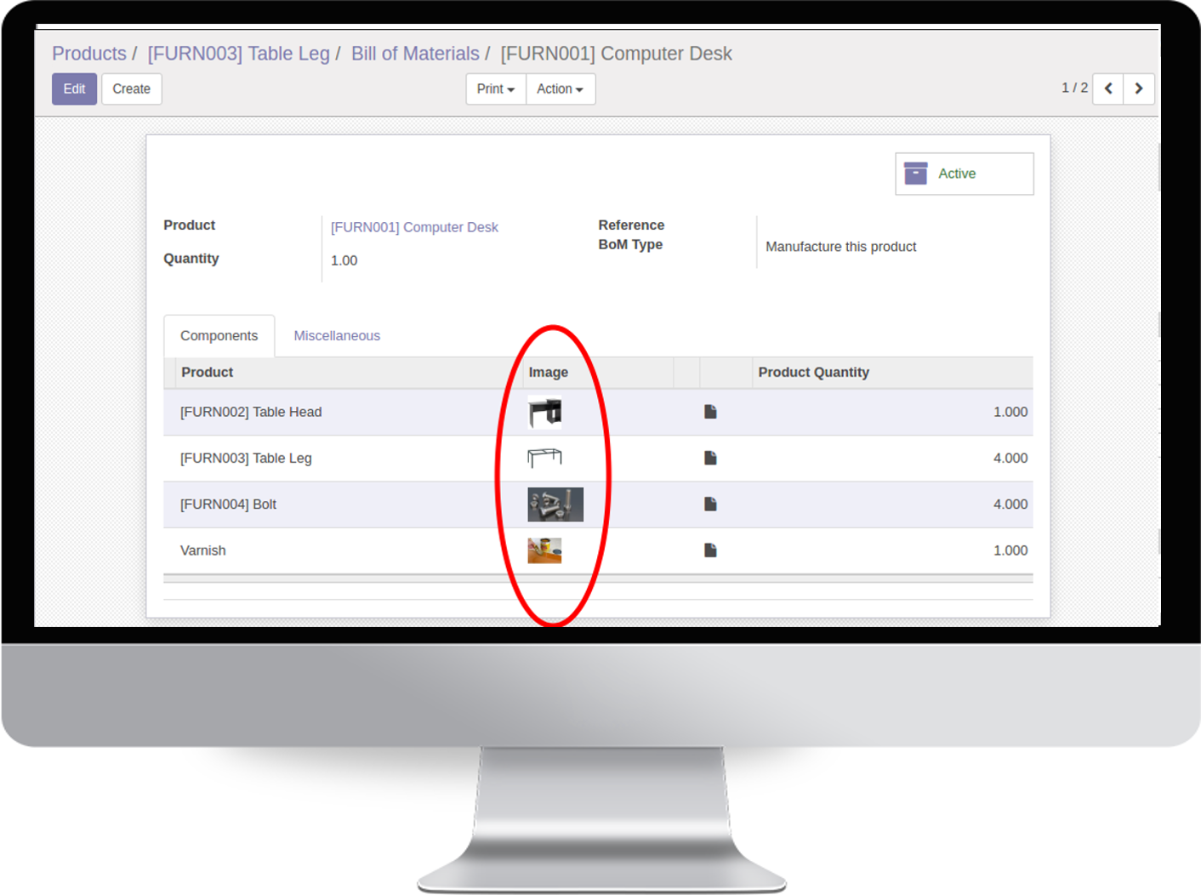Click the document icon in Varnish row
The image size is (1201, 895).
(710, 550)
